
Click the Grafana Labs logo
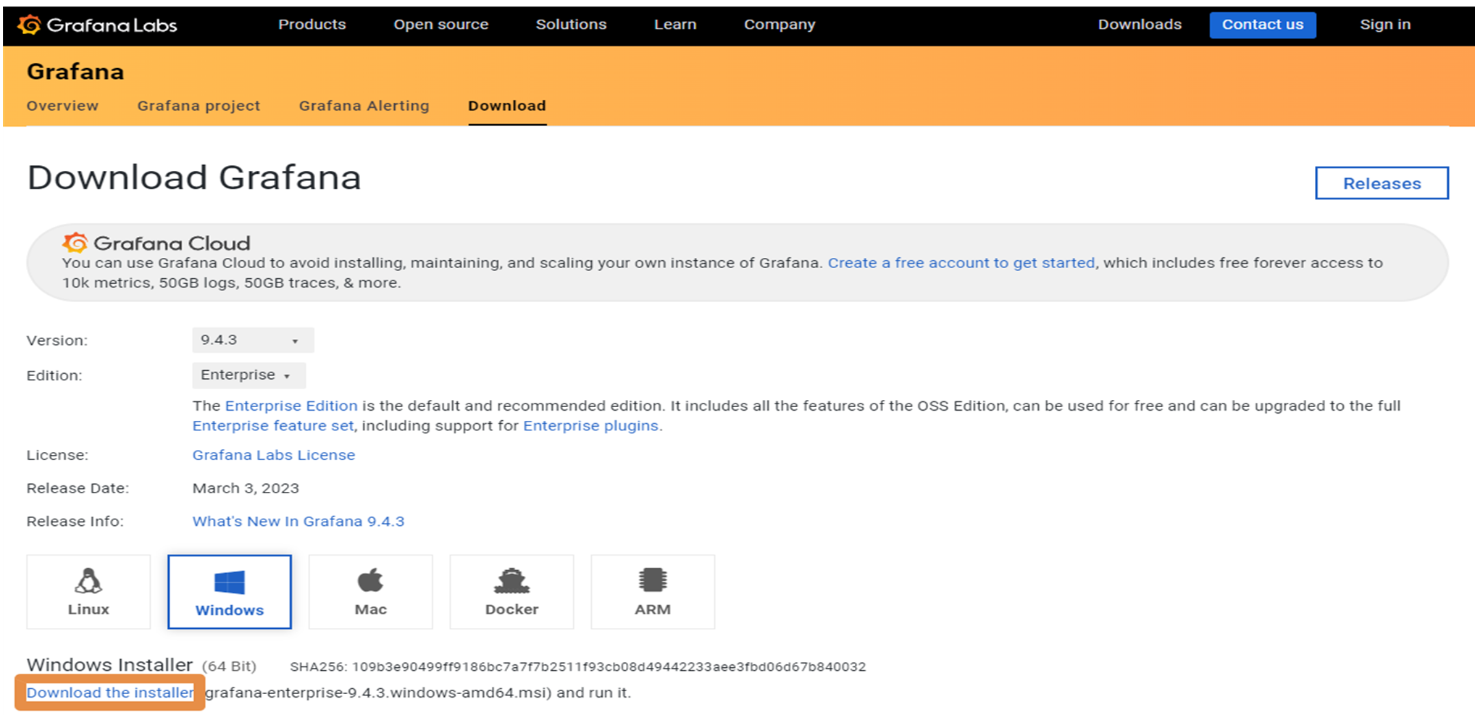point(97,25)
